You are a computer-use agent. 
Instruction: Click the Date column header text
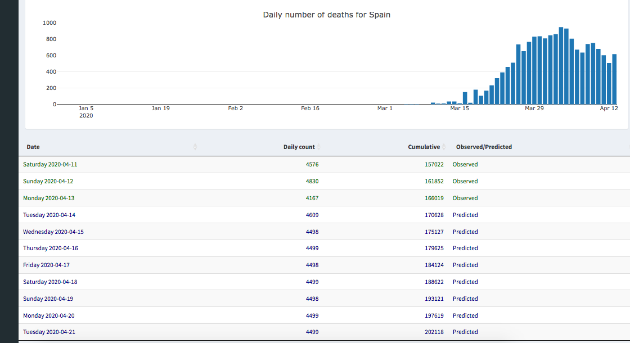[x=33, y=147]
